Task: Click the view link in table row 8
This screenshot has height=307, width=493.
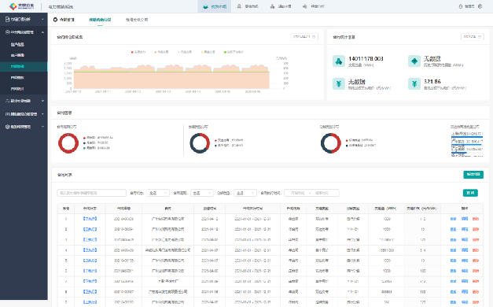Action: 453,291
